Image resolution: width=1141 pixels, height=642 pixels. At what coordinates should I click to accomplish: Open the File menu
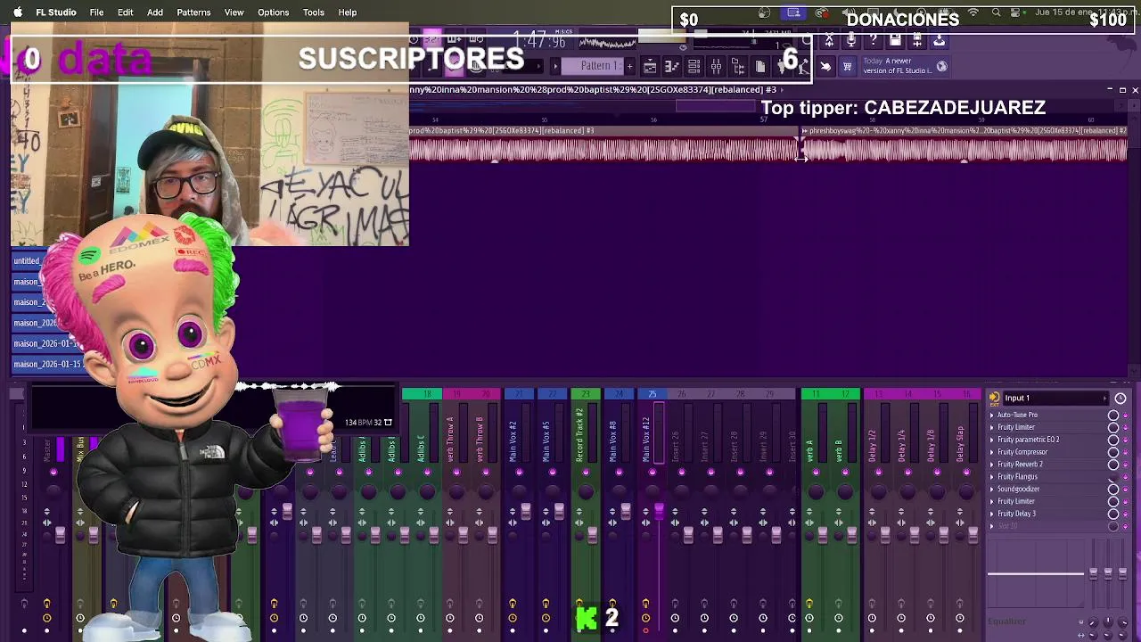pyautogui.click(x=96, y=12)
